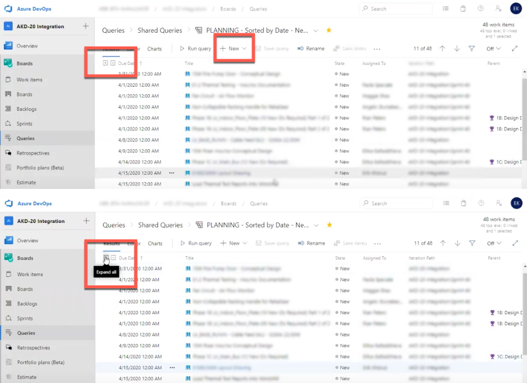Toggle the favorite star in the upper screenshot

coord(329,30)
